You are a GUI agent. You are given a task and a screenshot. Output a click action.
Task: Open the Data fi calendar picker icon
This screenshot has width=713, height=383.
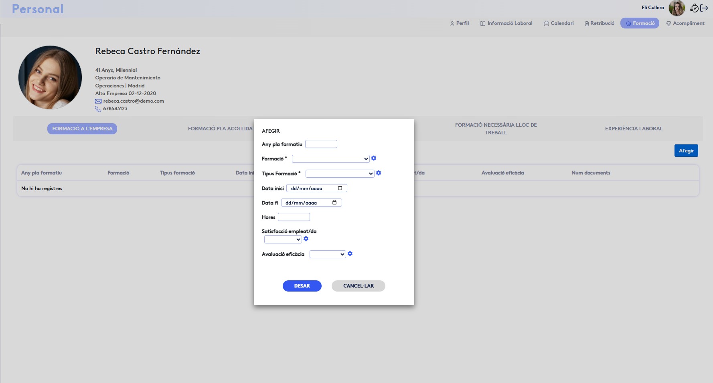[334, 203]
